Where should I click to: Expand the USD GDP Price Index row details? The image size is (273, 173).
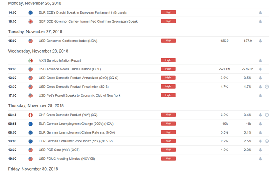[x=267, y=87]
